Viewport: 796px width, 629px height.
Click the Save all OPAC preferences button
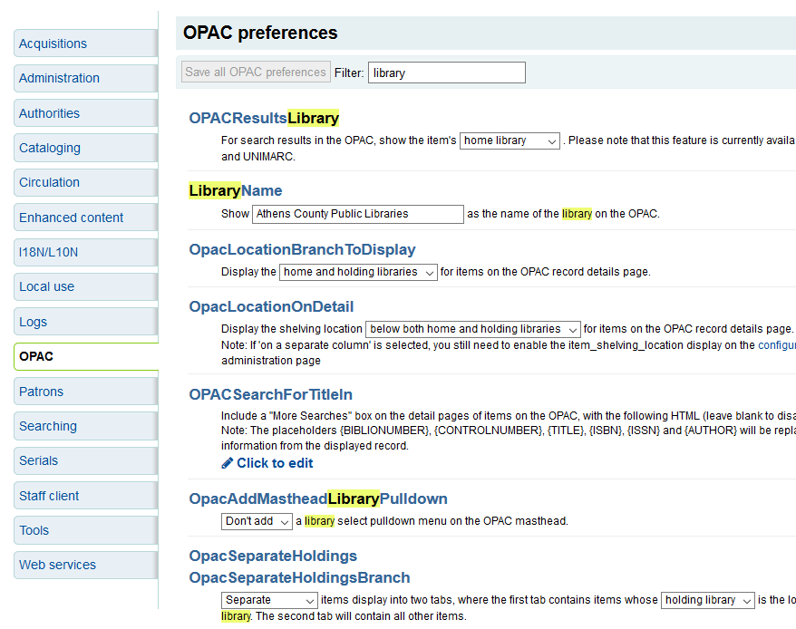tap(256, 73)
